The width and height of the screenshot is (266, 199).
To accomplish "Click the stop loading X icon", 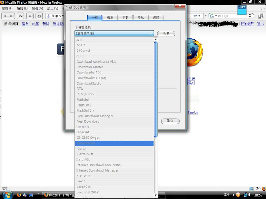I will (x=30, y=16).
